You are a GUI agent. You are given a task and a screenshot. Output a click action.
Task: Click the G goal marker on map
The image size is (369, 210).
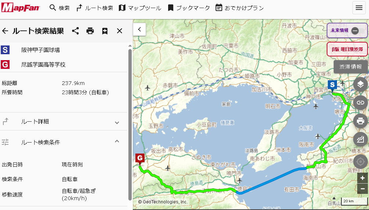tap(140, 159)
